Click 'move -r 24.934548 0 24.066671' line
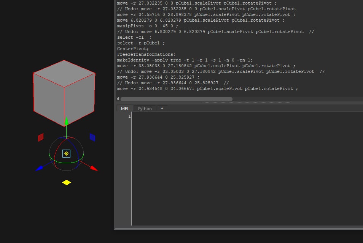The height and width of the screenshot is (243, 363). click(x=207, y=89)
